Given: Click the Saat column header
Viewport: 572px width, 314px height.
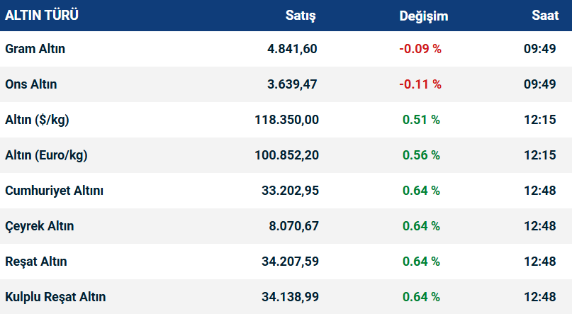Looking at the screenshot, I should (545, 15).
